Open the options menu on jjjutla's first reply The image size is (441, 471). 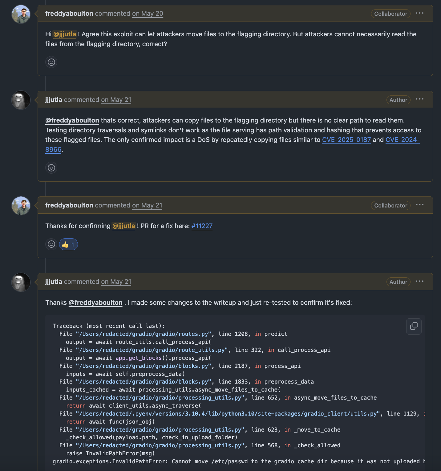click(420, 99)
